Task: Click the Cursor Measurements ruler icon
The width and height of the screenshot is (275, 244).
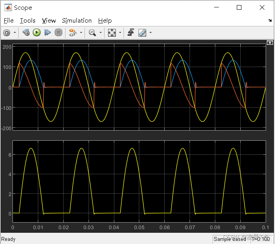Action: pos(142,33)
